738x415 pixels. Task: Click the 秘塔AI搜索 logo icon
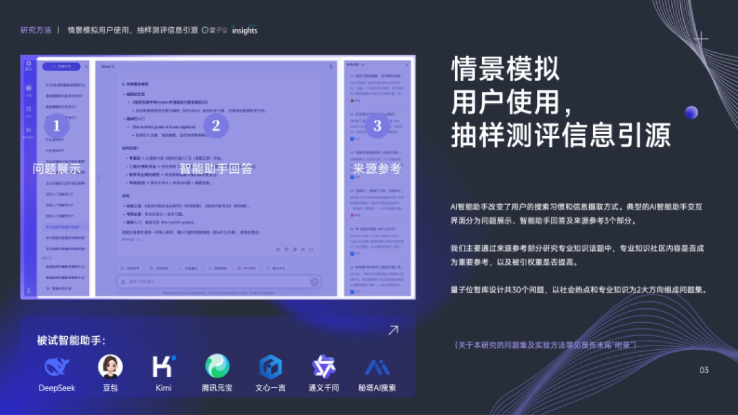(x=376, y=367)
